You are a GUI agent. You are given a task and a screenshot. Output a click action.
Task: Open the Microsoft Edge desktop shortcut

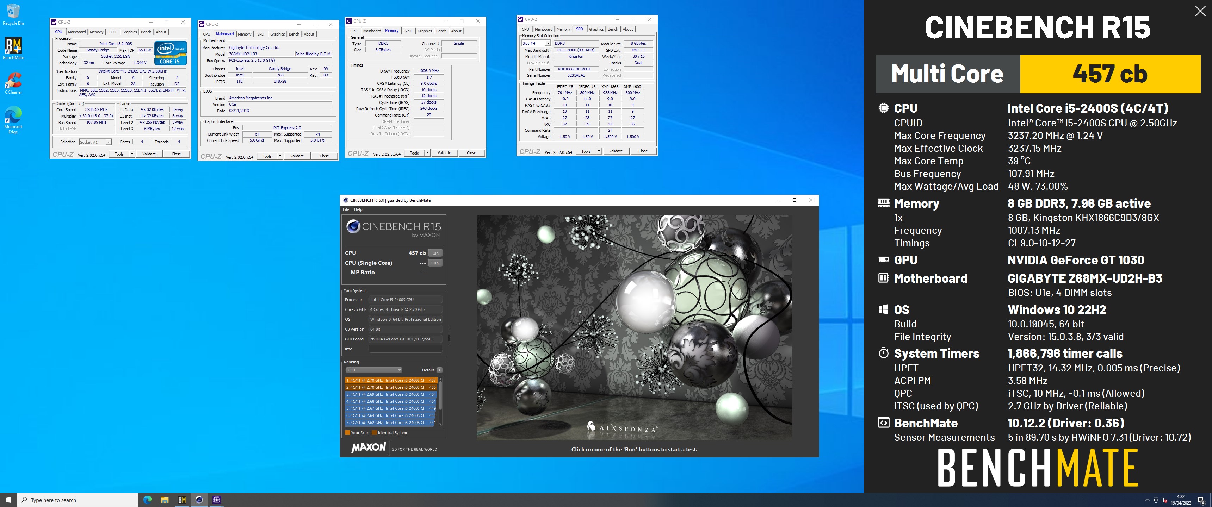13,120
